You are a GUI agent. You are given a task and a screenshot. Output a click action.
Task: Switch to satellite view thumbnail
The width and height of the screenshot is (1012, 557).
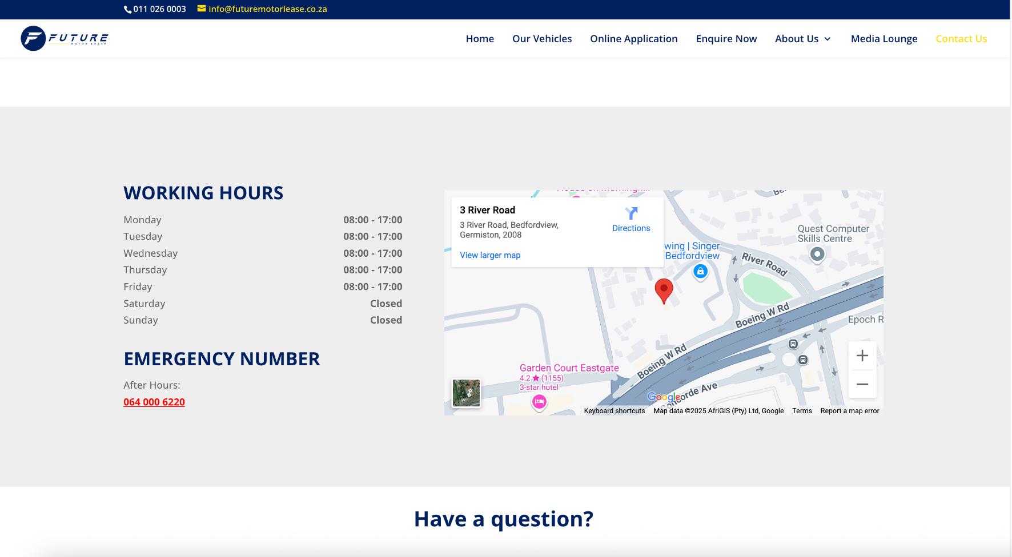(466, 393)
